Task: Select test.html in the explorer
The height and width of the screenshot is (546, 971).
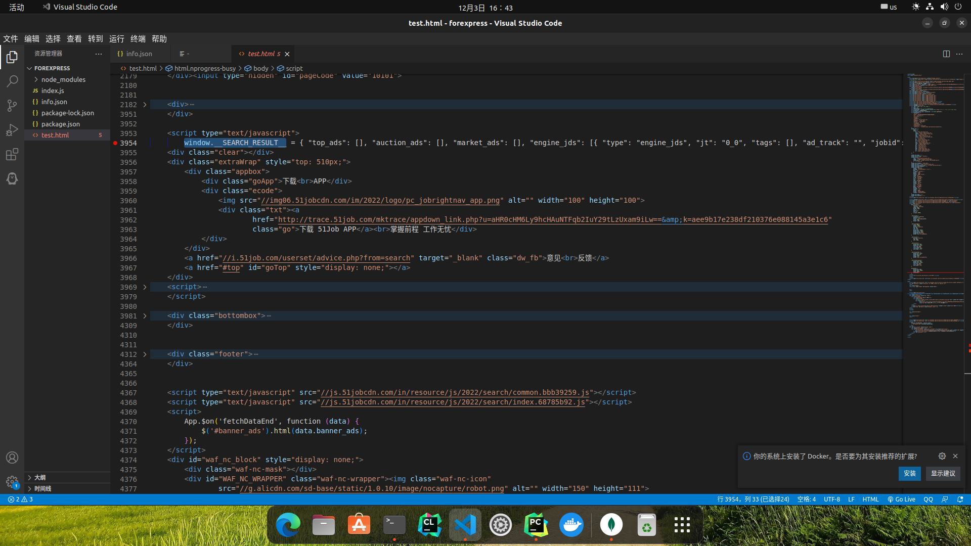Action: (67, 135)
